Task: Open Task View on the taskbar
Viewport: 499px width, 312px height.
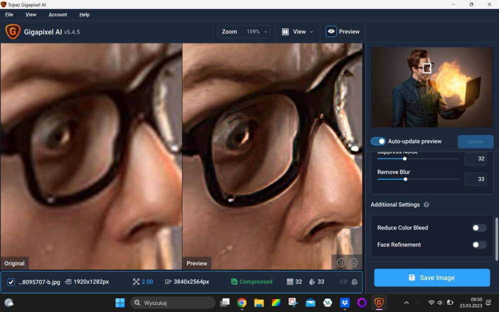Action: point(225,303)
